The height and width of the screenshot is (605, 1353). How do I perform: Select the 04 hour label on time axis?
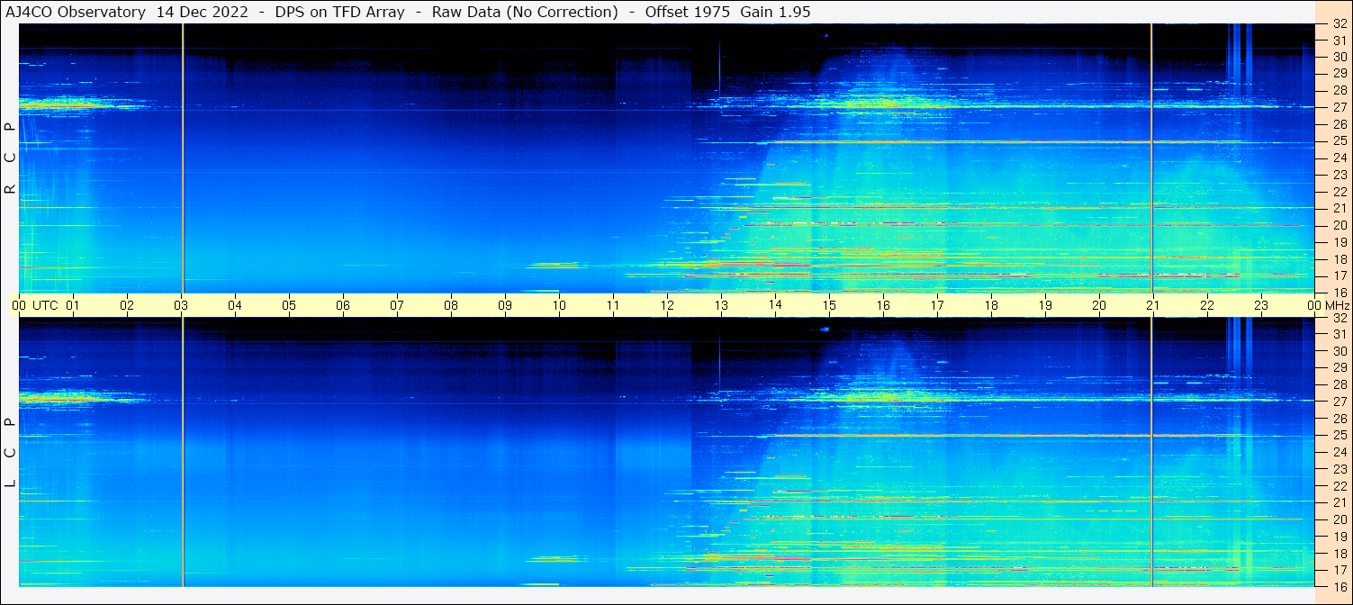coord(235,305)
